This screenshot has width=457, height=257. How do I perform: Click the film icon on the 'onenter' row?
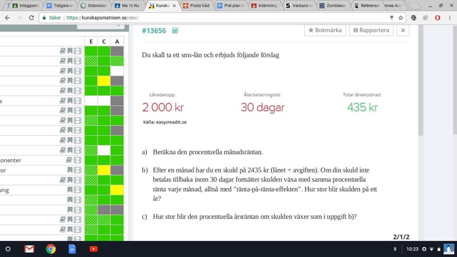tap(77, 160)
